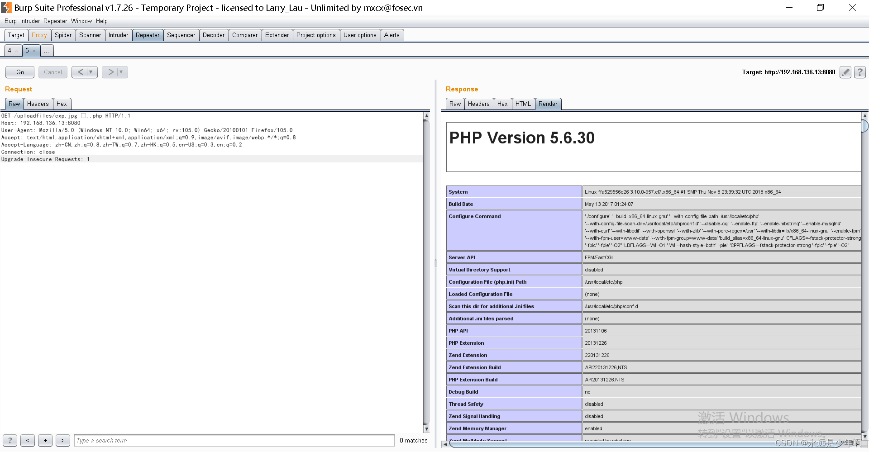
Task: Click the previous match arrow button
Action: (x=28, y=440)
